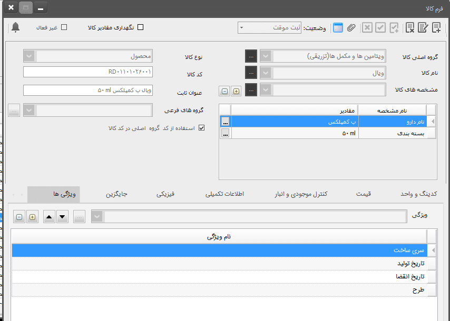Image resolution: width=450 pixels, height=321 pixels.
Task: Open the اطلاعات تکمیلی tab
Action: coord(224,194)
